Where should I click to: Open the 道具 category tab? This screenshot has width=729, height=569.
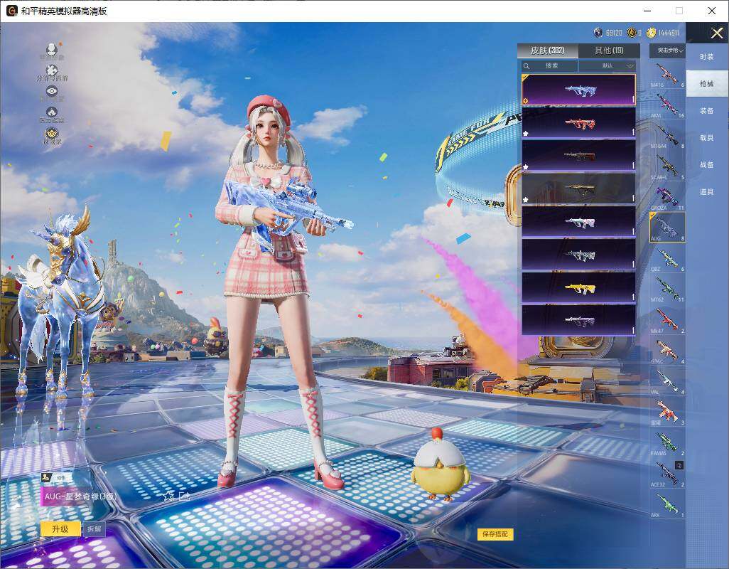(x=707, y=192)
